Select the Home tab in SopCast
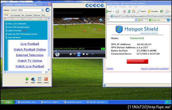The image size is (172, 110). pos(6,15)
